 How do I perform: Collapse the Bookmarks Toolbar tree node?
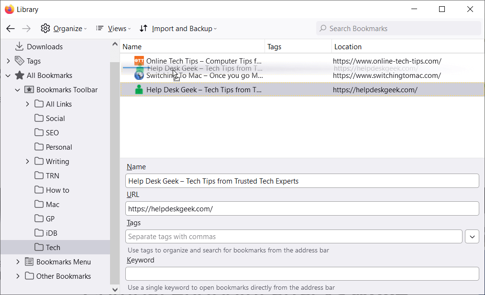coord(18,89)
